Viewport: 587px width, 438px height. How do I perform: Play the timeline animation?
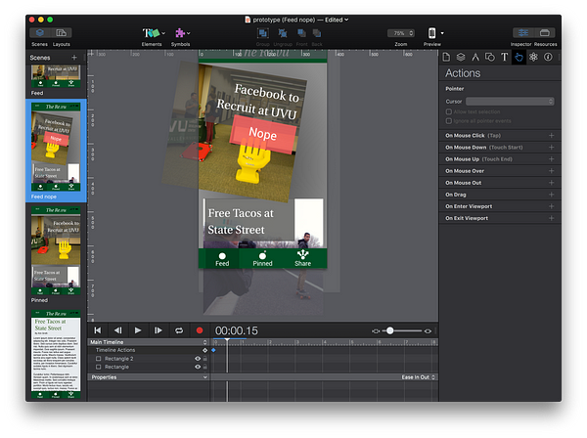pos(138,330)
